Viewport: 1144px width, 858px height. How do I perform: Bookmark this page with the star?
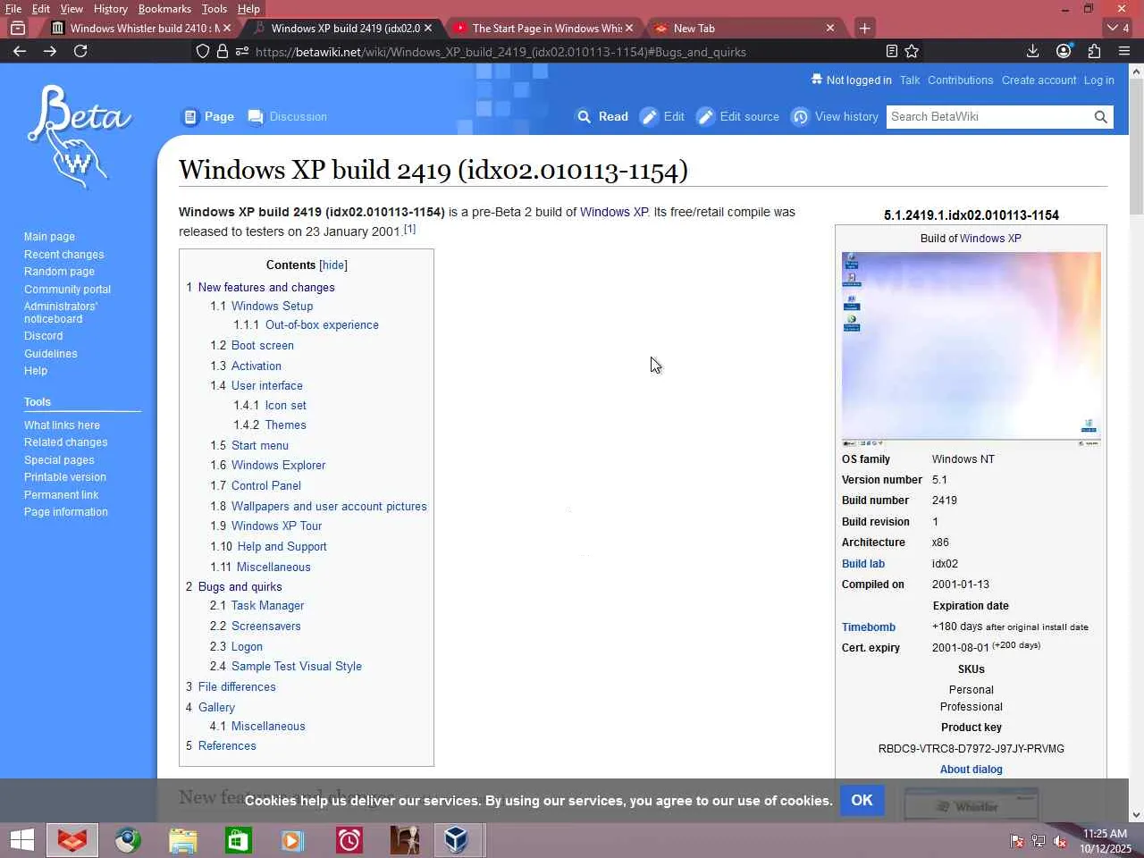coord(912,51)
